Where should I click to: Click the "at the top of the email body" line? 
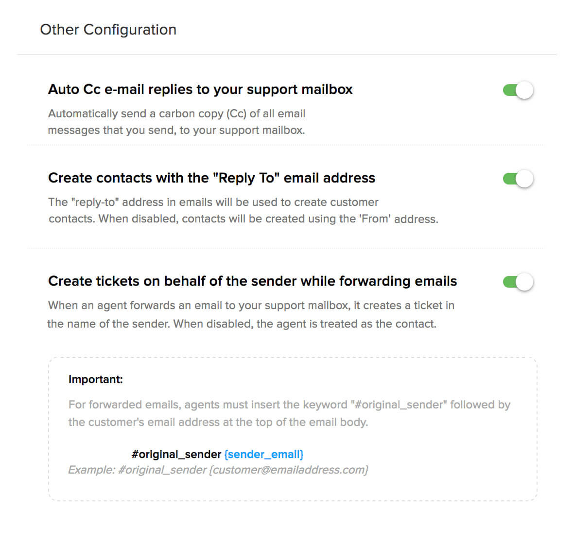click(x=218, y=422)
